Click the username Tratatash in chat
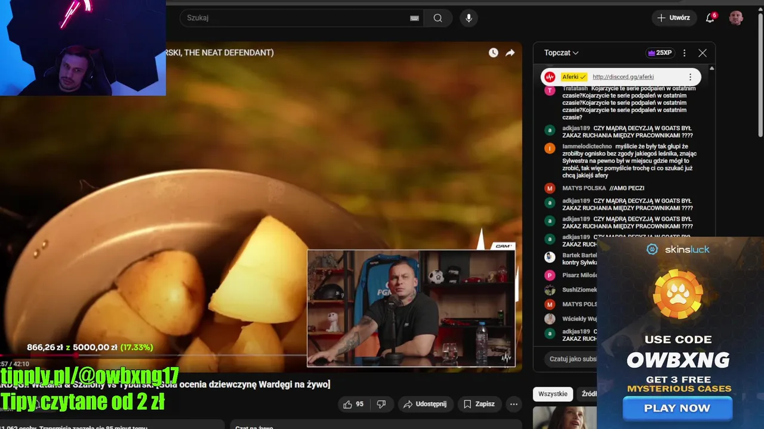 tap(575, 88)
